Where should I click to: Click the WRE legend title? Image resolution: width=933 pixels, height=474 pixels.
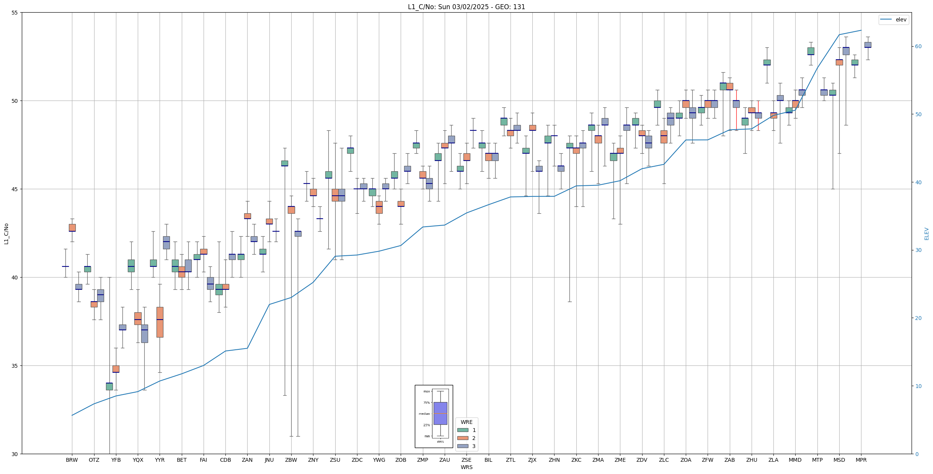466,422
